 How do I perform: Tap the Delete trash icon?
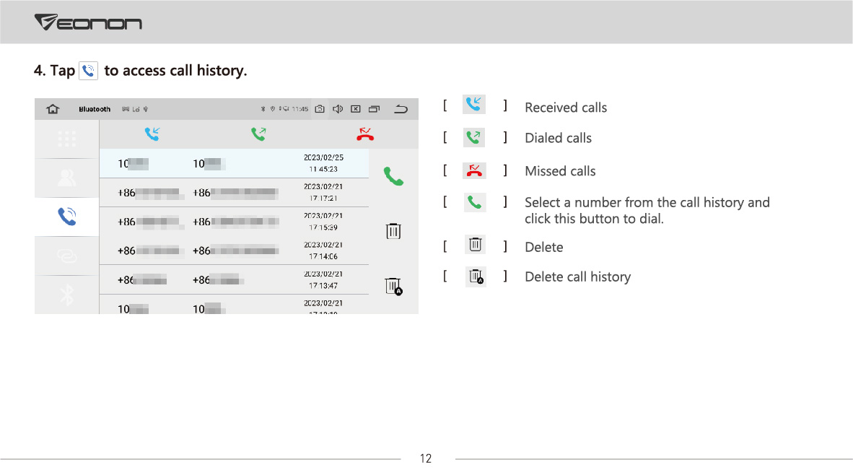[393, 231]
